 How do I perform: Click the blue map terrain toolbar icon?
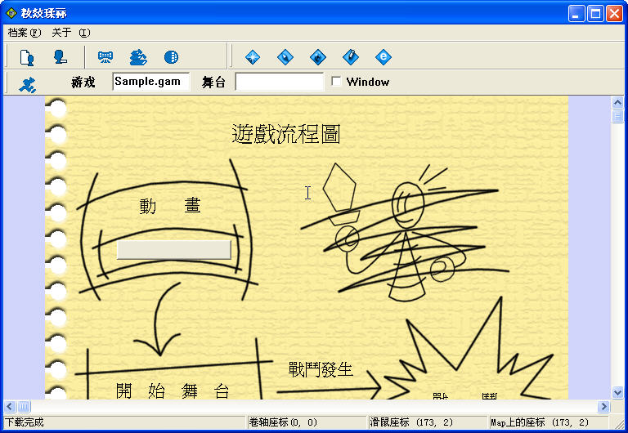pyautogui.click(x=138, y=57)
